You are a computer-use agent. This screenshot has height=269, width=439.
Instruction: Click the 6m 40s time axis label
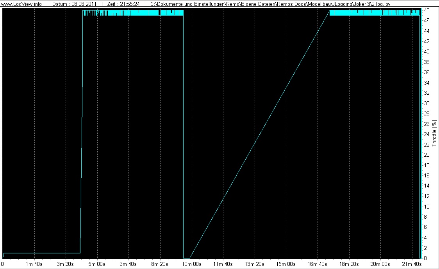128,264
